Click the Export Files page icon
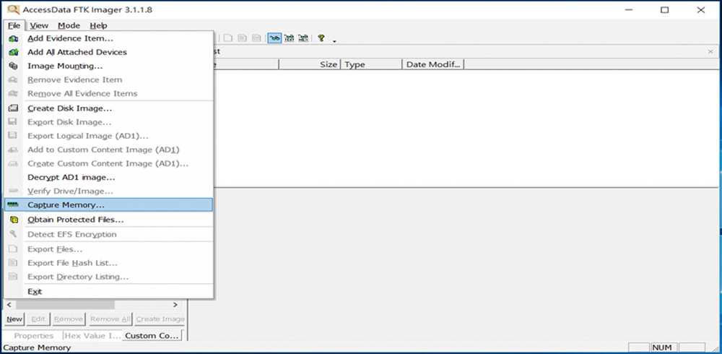The width and height of the screenshot is (722, 354). 13,249
